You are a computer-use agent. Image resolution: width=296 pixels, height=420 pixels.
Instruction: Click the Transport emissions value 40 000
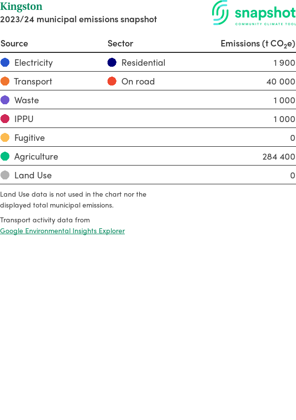tap(281, 82)
